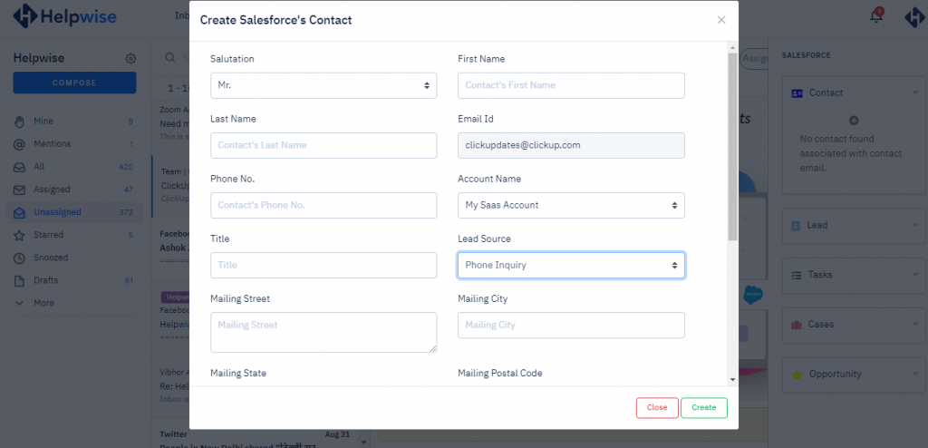Click the dialog scrollbar thumb
Image resolution: width=928 pixels, height=448 pixels.
(732, 146)
